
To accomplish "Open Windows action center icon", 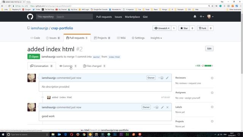I will click(239, 134).
